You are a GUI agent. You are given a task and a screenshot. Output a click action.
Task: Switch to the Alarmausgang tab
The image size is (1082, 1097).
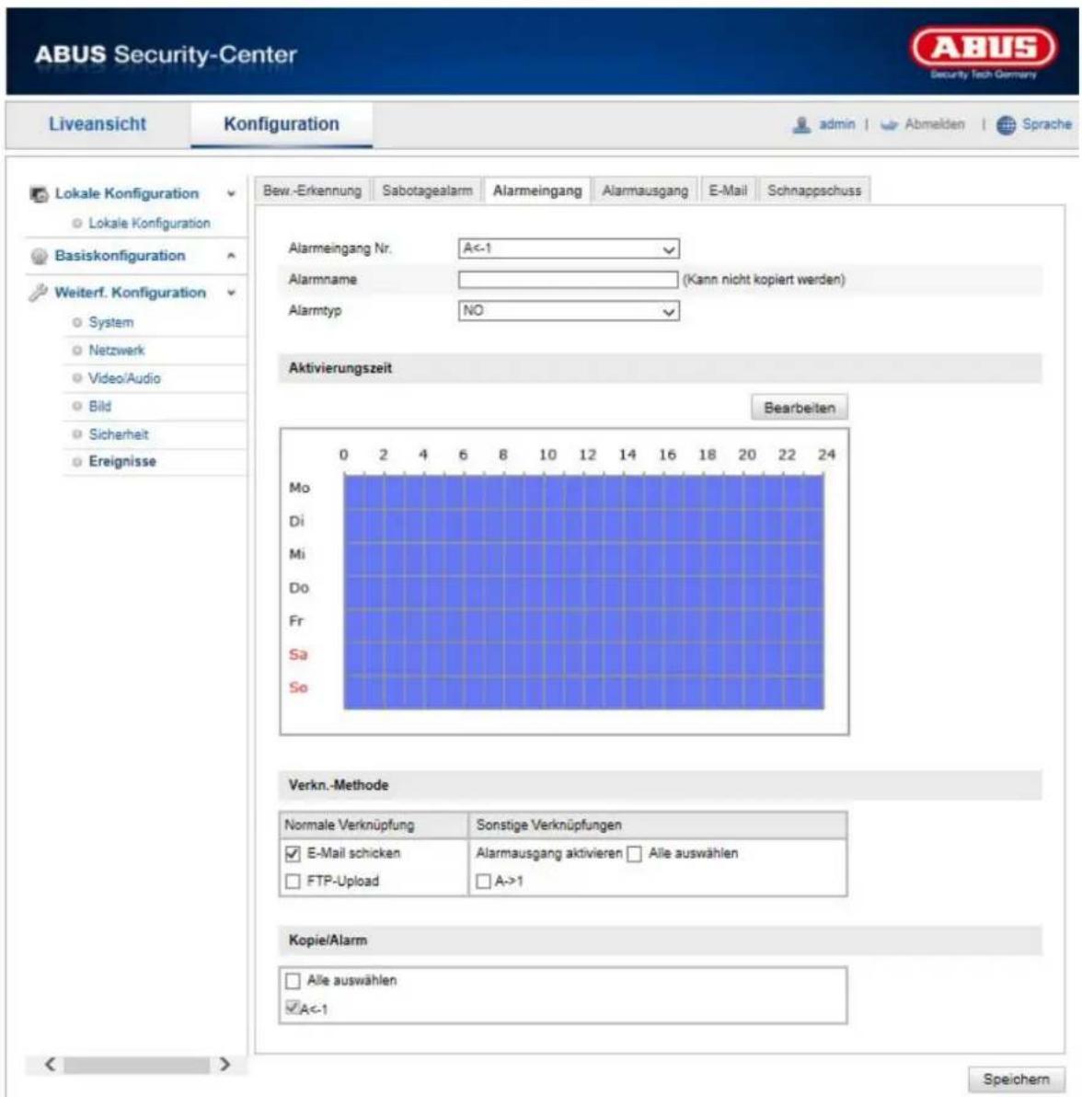645,191
